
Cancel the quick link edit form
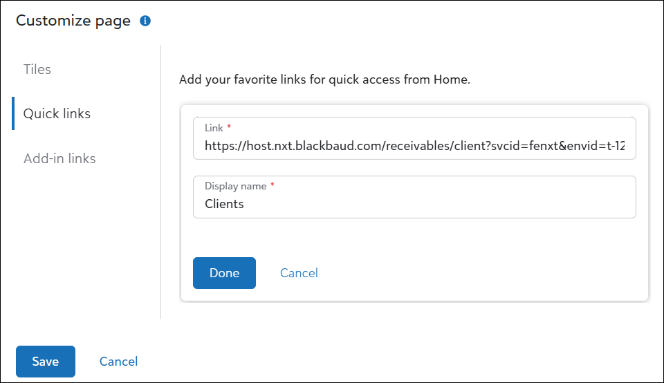click(299, 273)
